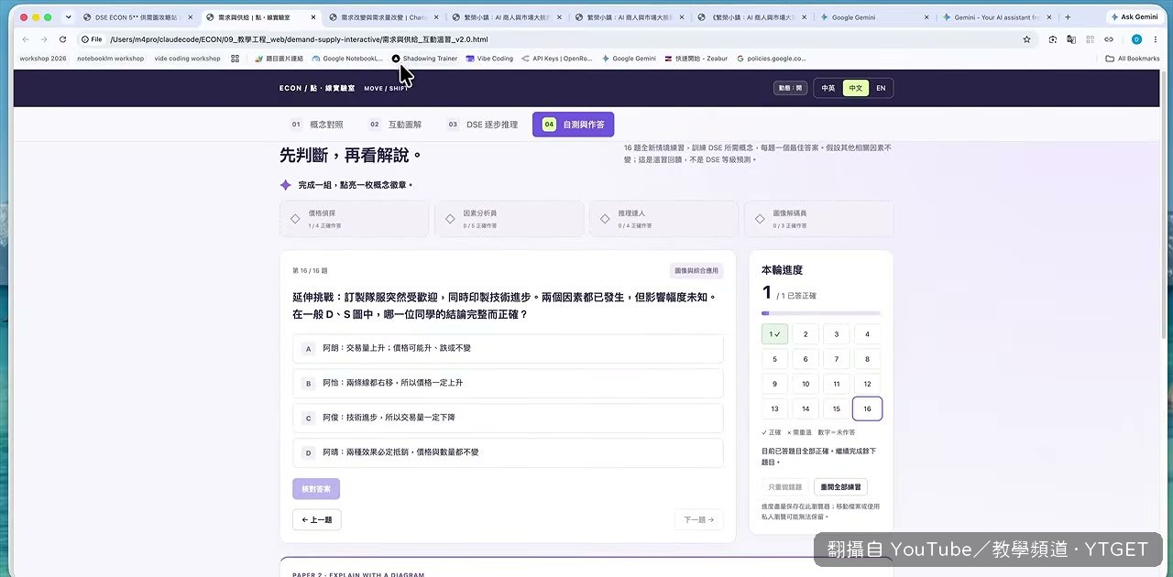The image size is (1173, 577).
Task: Jump to question 15 in progress grid
Action: (x=837, y=408)
